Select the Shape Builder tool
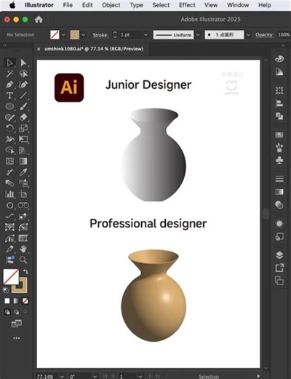Viewport: 291px width, 379px height. point(9,150)
